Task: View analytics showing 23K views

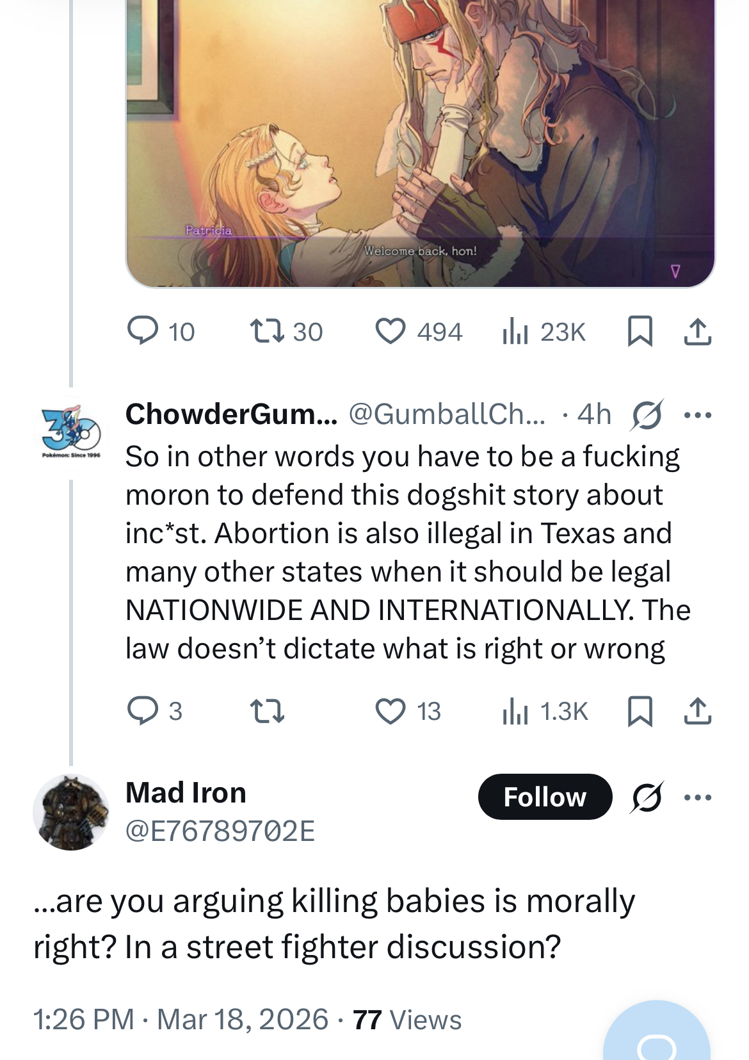Action: (x=515, y=332)
